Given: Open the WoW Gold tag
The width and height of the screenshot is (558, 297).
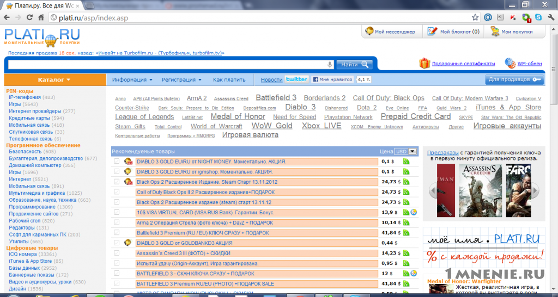Looking at the screenshot, I should point(272,126).
